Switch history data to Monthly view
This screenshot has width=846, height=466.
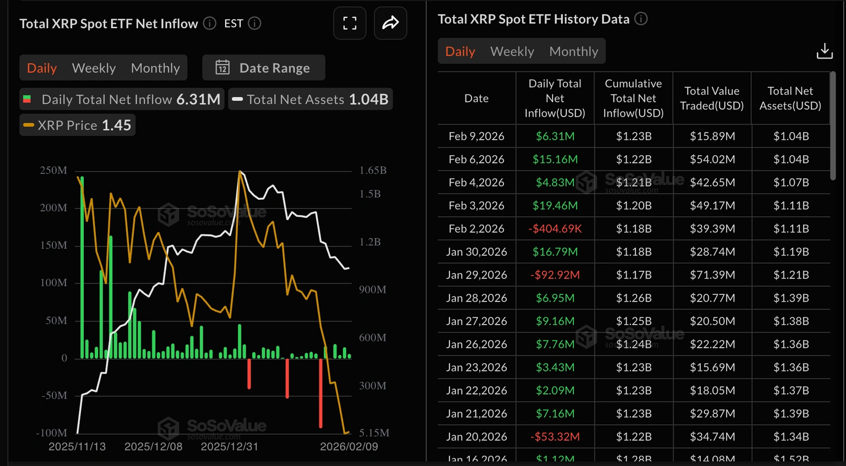(x=573, y=51)
